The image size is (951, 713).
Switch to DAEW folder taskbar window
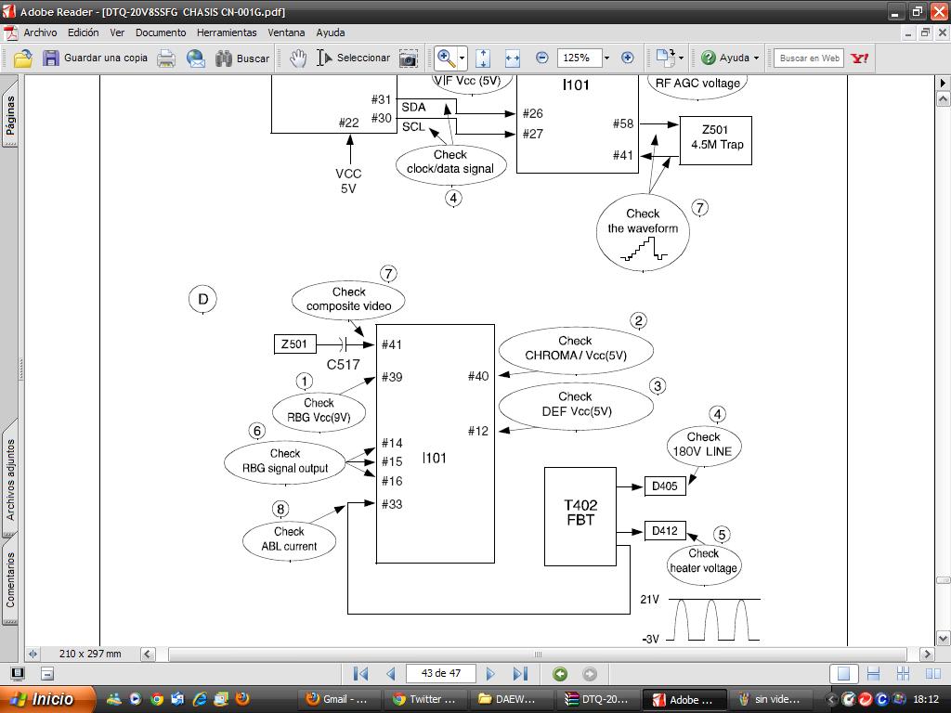[511, 699]
